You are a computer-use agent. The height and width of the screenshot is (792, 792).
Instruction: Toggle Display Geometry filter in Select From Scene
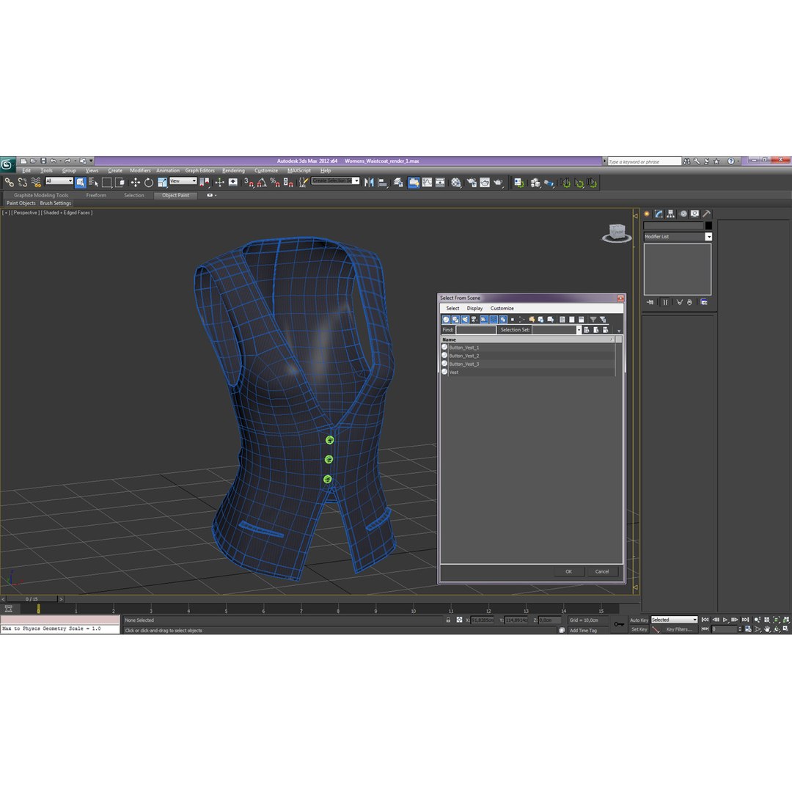click(446, 319)
